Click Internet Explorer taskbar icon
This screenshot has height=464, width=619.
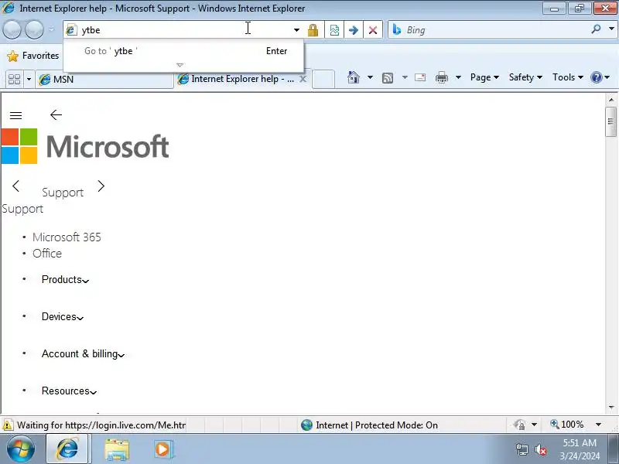tap(67, 449)
